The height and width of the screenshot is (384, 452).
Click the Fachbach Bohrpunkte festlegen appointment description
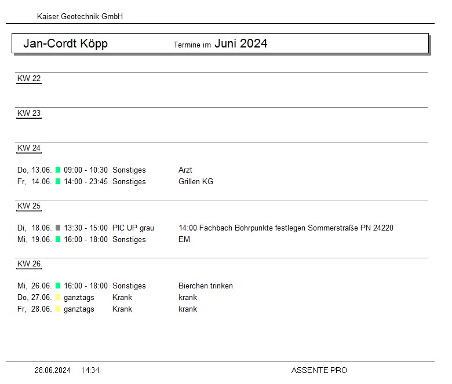(286, 228)
